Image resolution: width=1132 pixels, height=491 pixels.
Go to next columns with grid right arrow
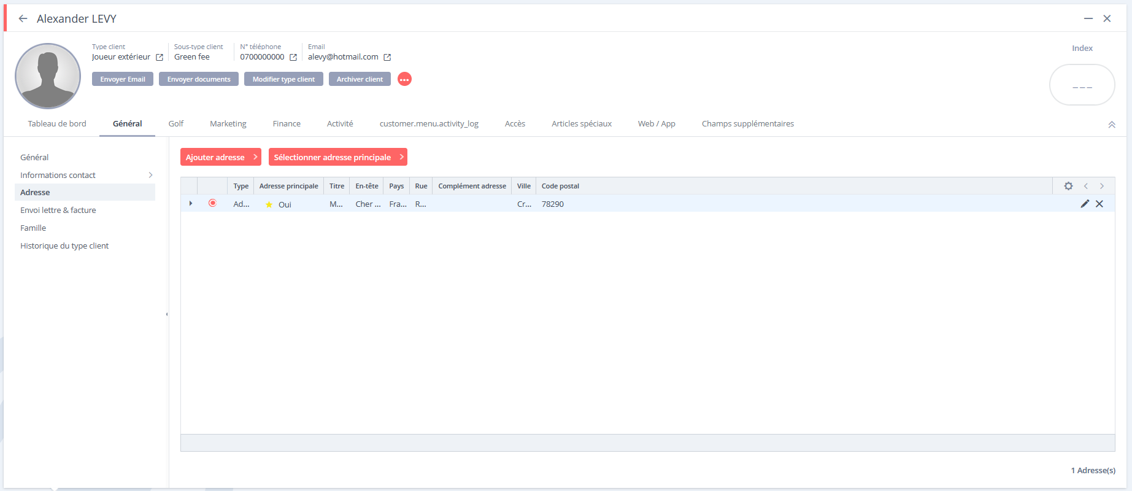point(1102,186)
